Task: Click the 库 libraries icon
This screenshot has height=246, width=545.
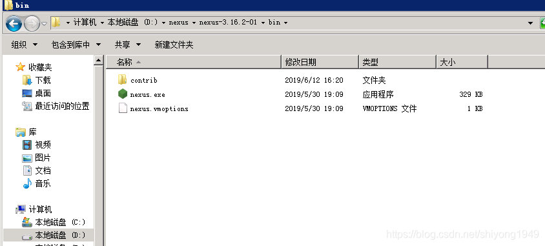Action: tap(21, 132)
